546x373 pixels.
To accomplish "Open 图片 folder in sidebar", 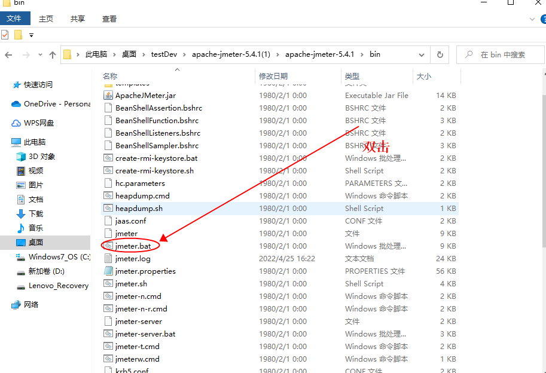I will (x=30, y=185).
